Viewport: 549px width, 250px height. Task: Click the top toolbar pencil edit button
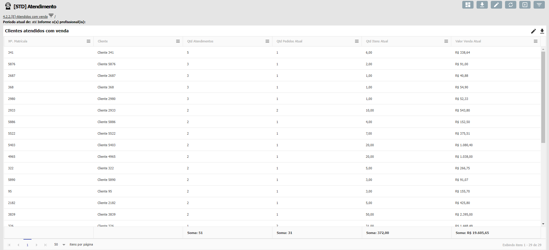coord(496,5)
